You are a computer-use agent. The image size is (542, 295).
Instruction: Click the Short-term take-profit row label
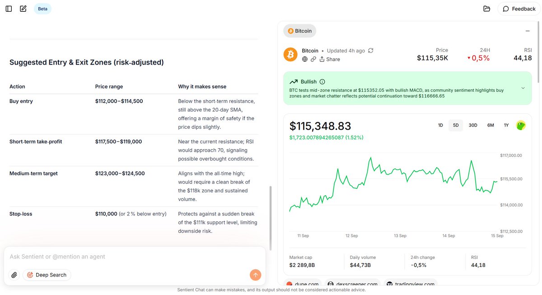[x=36, y=141]
